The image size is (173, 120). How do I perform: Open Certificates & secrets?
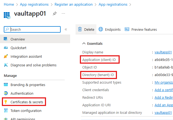[x=27, y=102]
